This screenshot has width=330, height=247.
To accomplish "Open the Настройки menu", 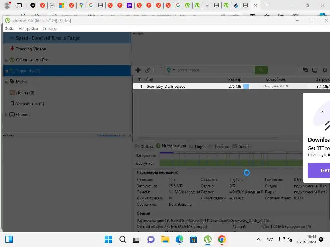I will pyautogui.click(x=28, y=29).
